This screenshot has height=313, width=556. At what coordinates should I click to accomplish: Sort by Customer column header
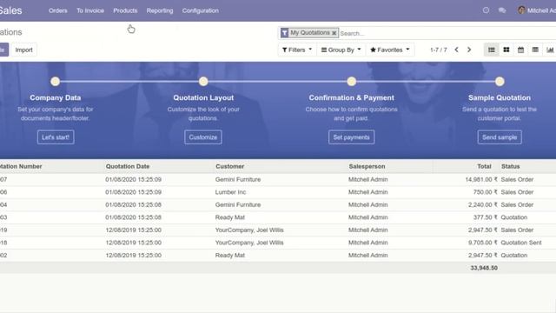[x=229, y=166]
